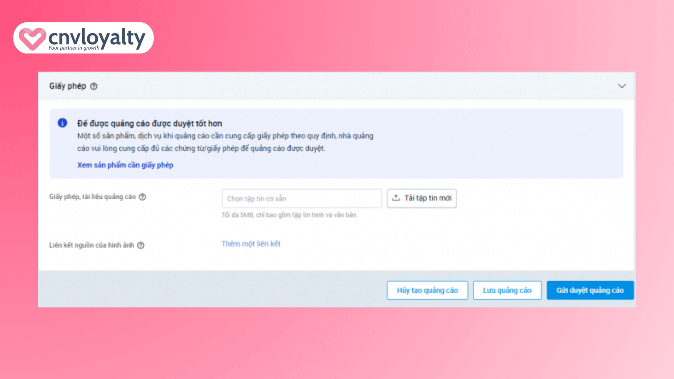
Task: Click the cnvloyalty brand name text
Action: [97, 37]
